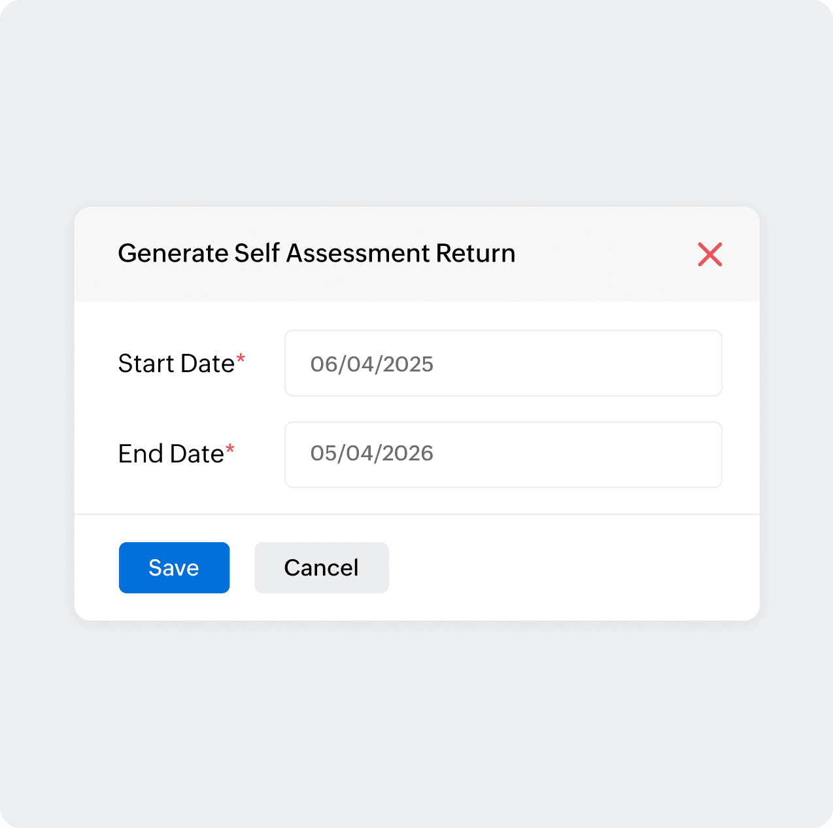Select the Start Date label
833x828 pixels.
[176, 364]
